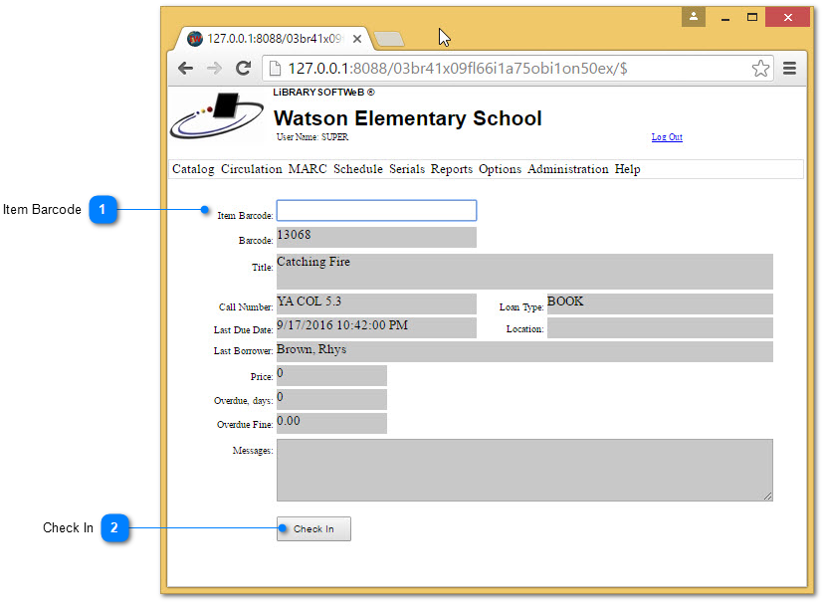Image resolution: width=824 pixels, height=604 pixels.
Task: Click the browser address bar URL
Action: (458, 69)
